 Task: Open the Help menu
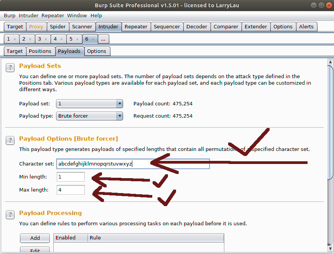96,16
